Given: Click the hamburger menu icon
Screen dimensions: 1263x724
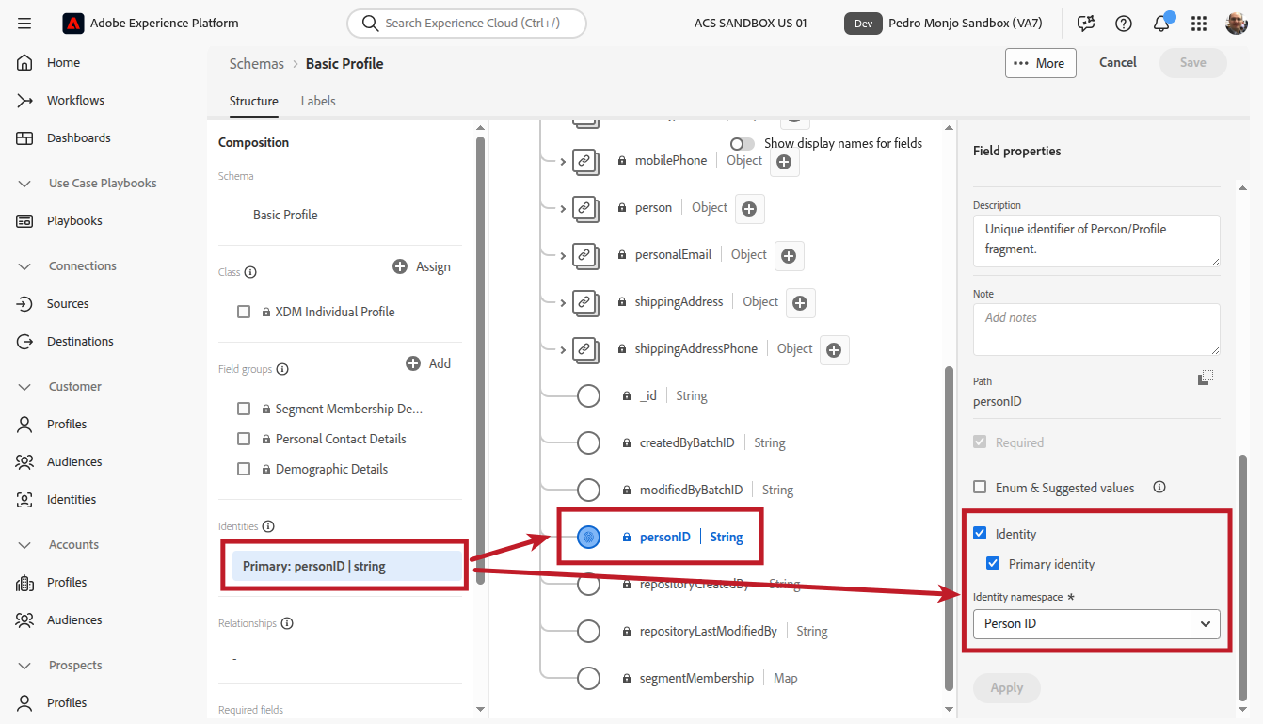Looking at the screenshot, I should pyautogui.click(x=24, y=23).
